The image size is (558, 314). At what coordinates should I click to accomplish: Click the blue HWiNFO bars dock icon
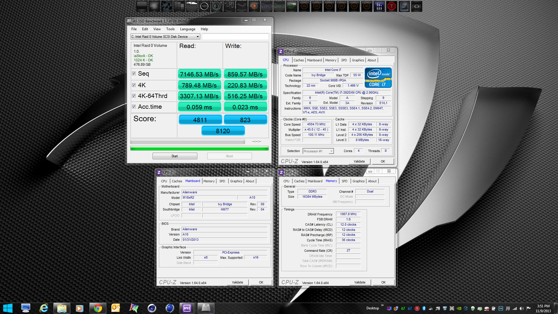[379, 6]
